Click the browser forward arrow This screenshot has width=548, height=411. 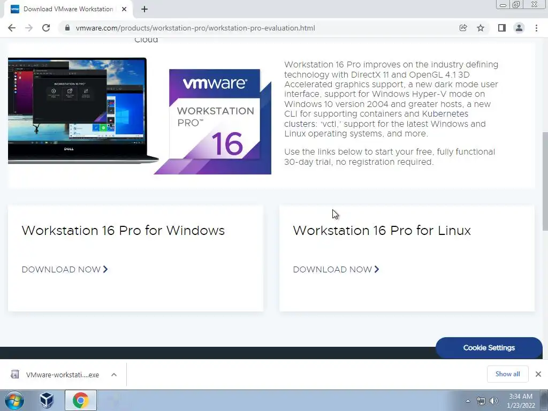(29, 28)
